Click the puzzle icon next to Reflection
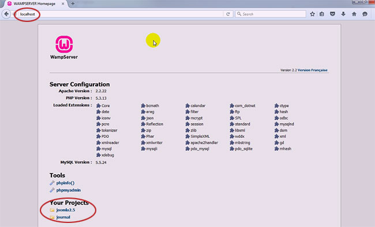375x227 pixels. [143, 124]
